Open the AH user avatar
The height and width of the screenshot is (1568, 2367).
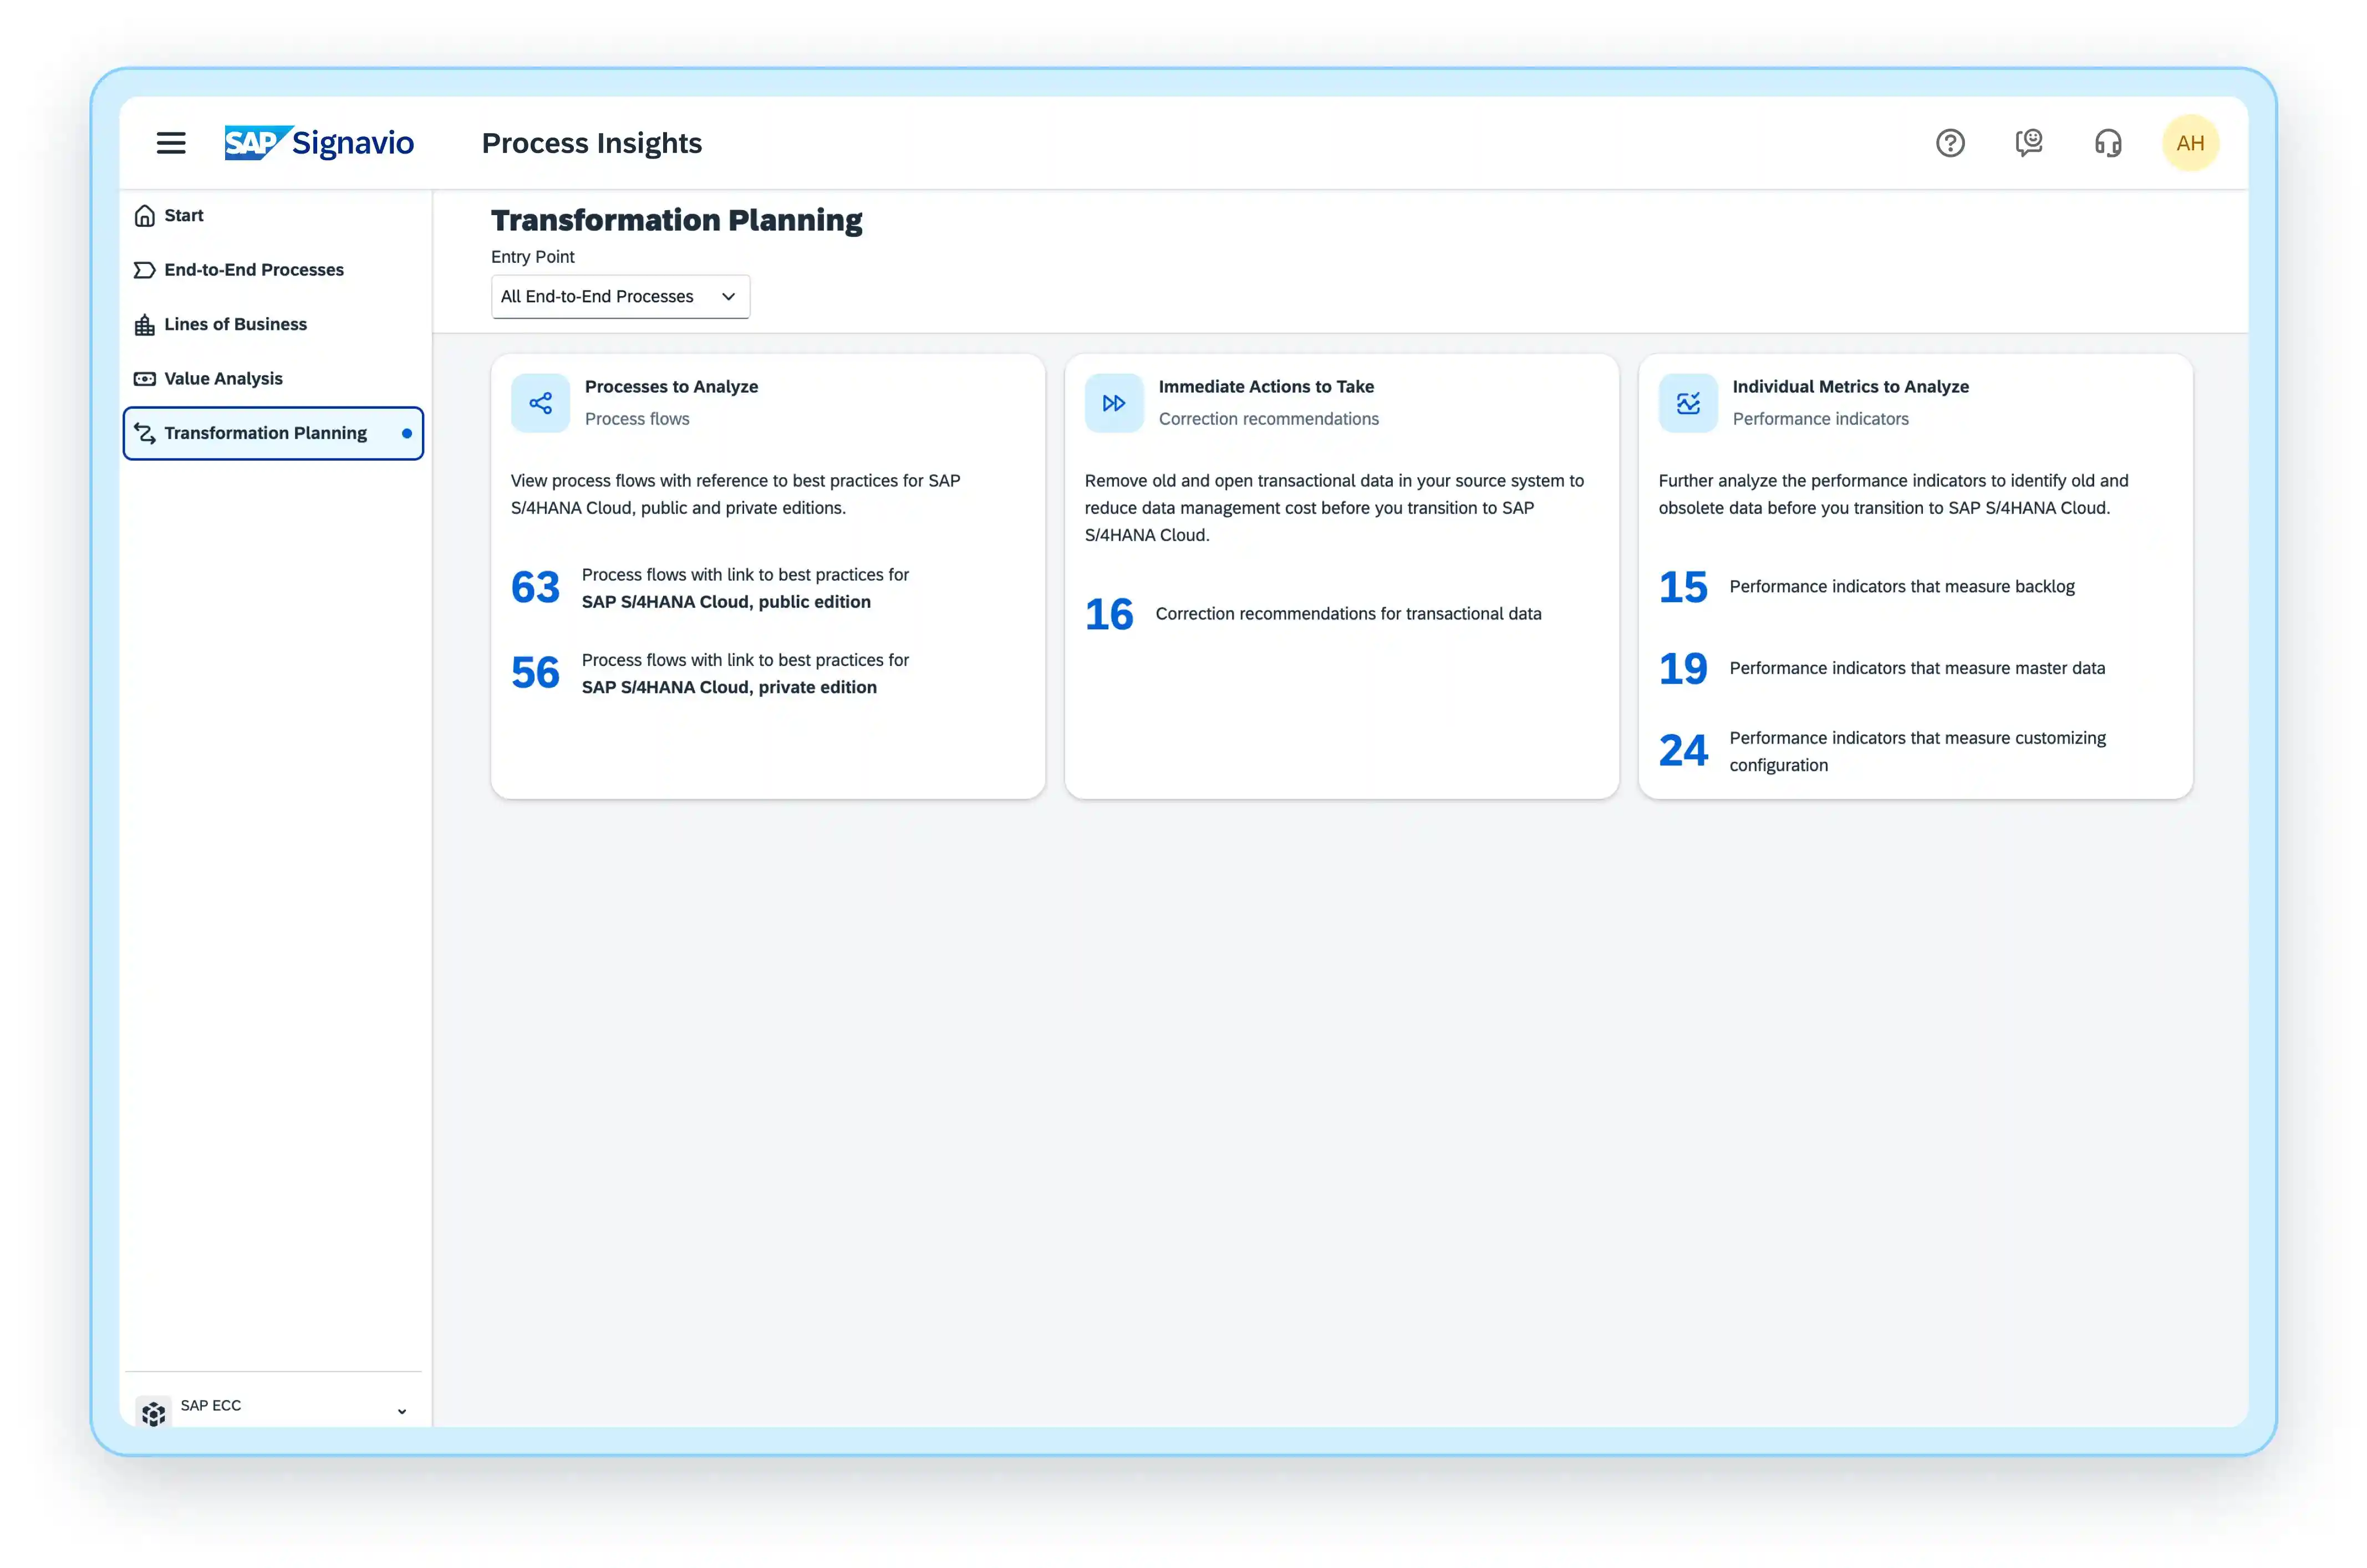pos(2190,143)
